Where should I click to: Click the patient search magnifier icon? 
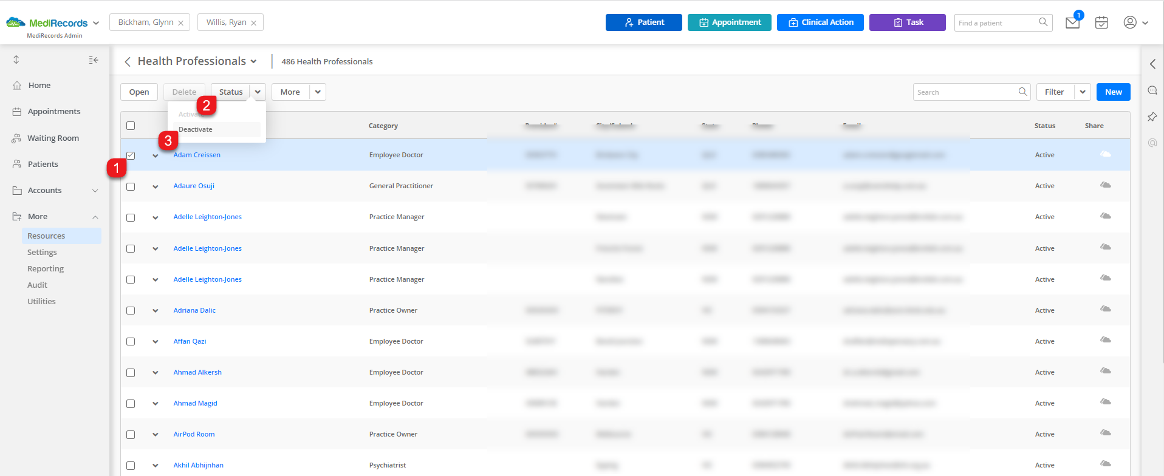(1043, 22)
